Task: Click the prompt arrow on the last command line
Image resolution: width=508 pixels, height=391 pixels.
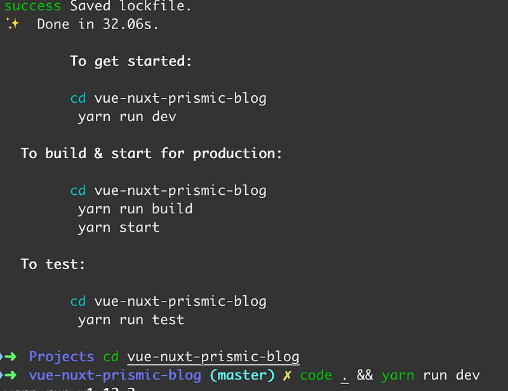Action: 12,375
